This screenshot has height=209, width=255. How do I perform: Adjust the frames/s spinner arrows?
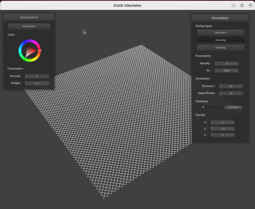point(221,86)
